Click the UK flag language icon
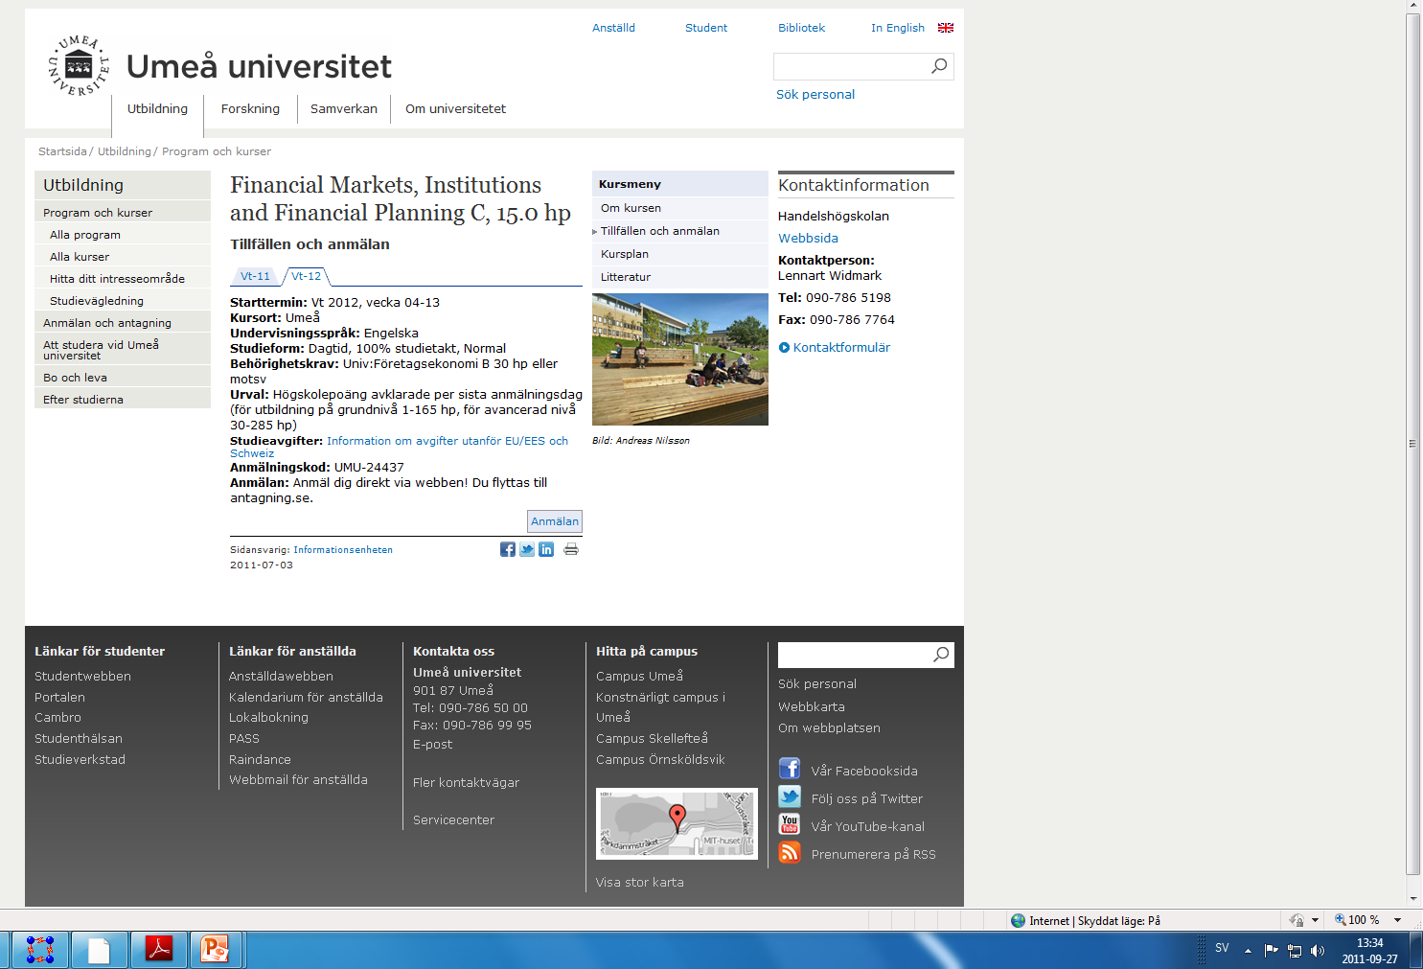 946,28
